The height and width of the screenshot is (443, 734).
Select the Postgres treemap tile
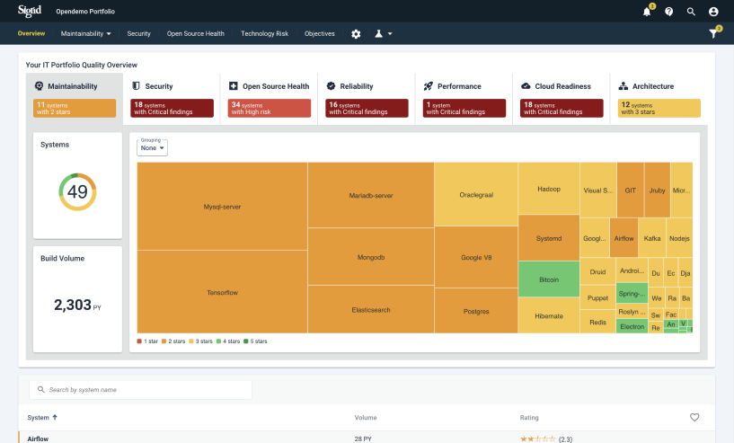(x=476, y=311)
